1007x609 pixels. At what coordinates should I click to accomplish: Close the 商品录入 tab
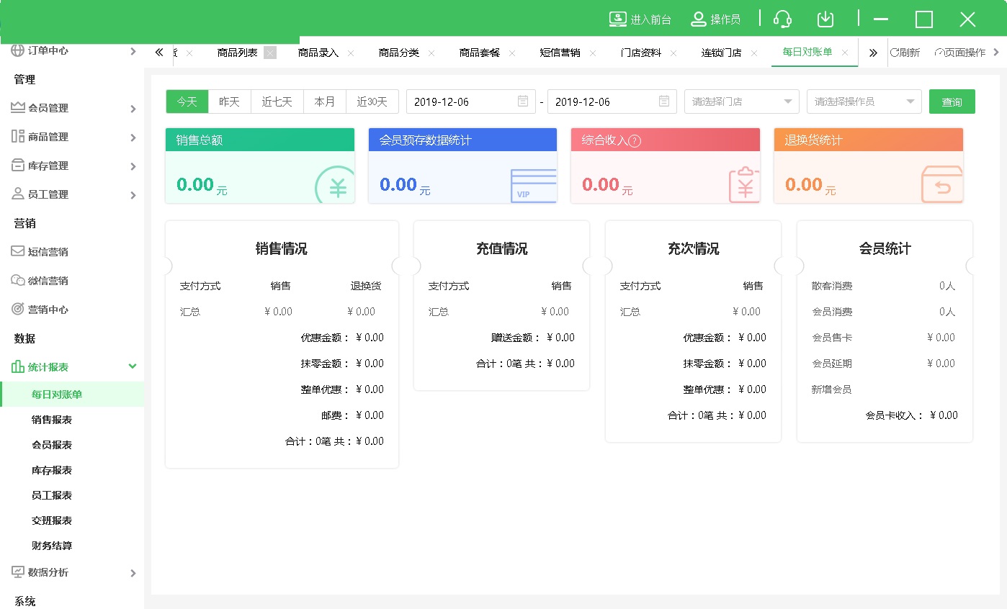[x=351, y=53]
